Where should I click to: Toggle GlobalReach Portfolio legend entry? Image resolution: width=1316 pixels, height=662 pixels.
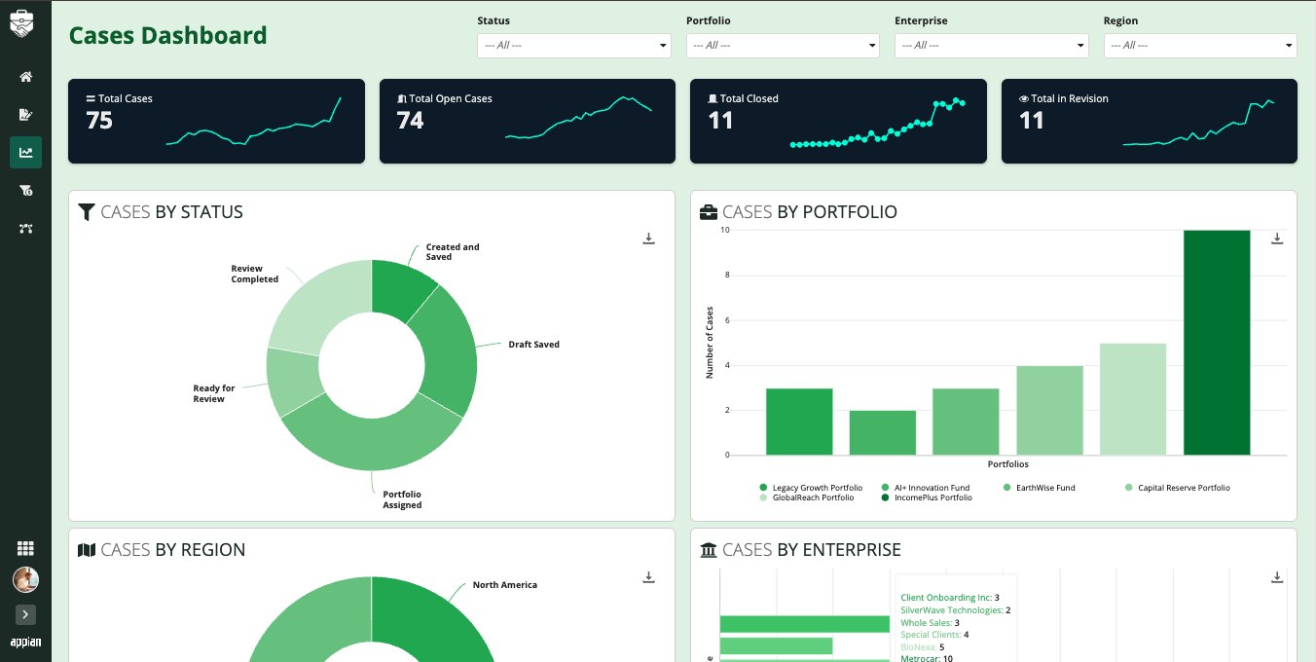coord(806,497)
